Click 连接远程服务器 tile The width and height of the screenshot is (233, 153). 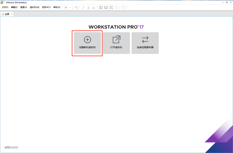click(145, 43)
